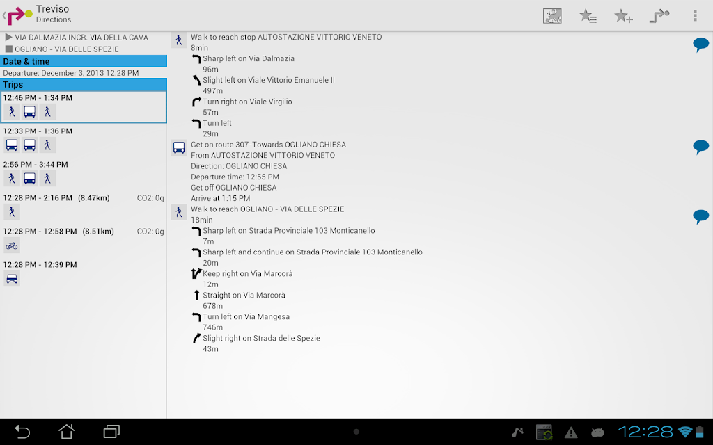Click Treviso Directions title
Screen dimensions: 713x445
(x=54, y=14)
